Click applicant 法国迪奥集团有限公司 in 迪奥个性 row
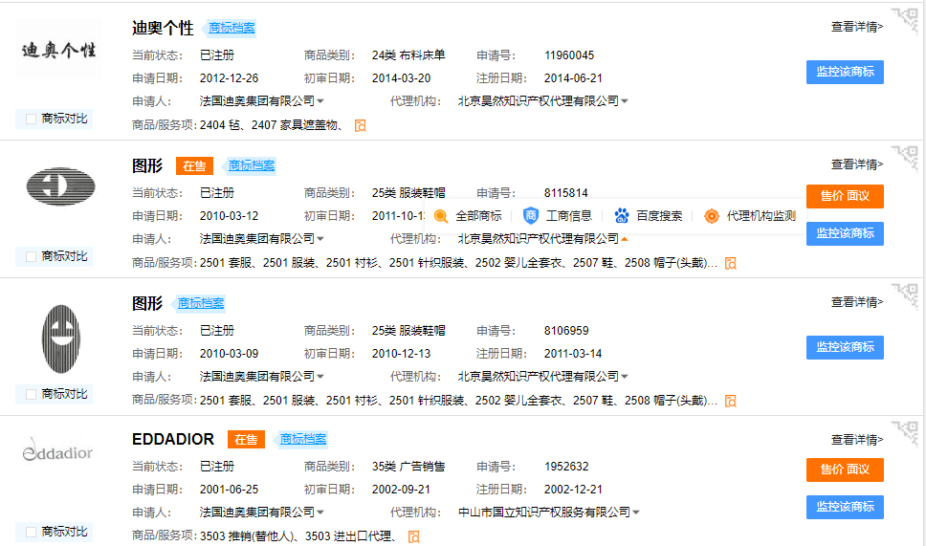 (257, 101)
